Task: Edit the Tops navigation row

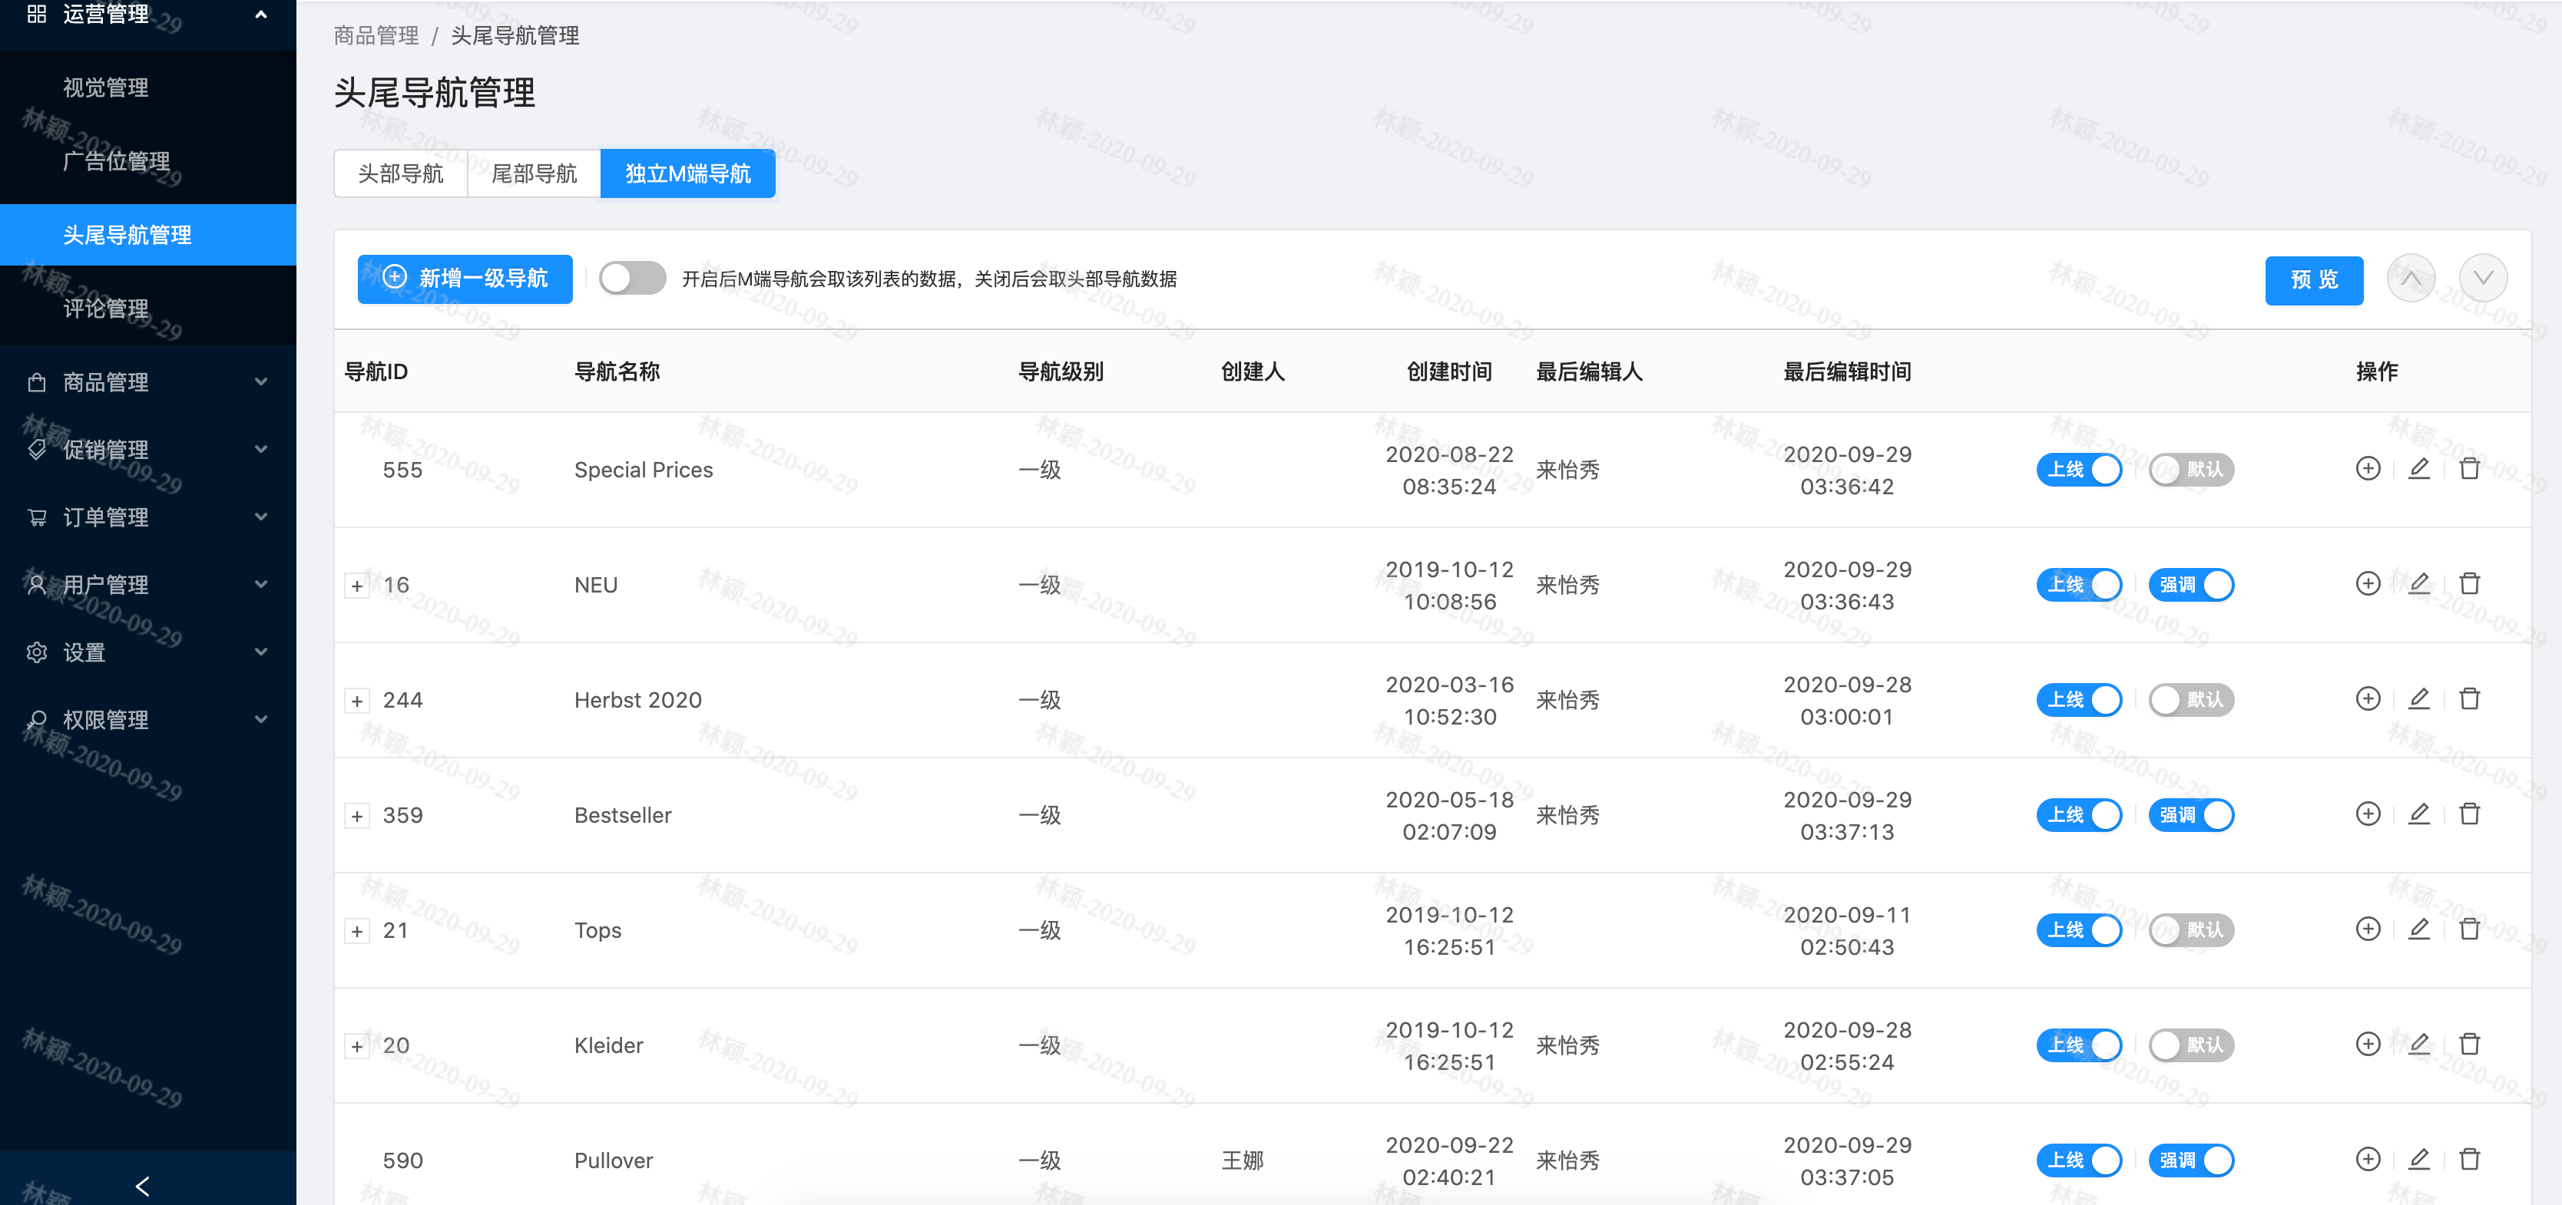Action: point(2418,929)
